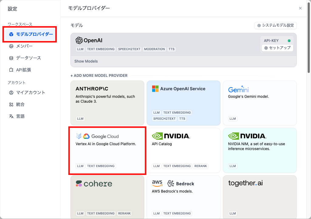Select the Google Cloud Vertex AI card

coord(107,150)
